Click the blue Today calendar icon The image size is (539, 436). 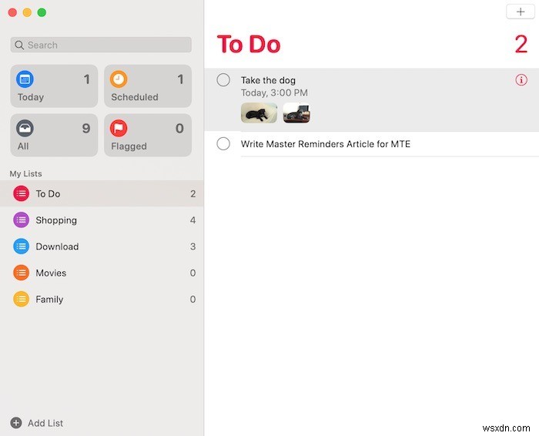click(25, 79)
